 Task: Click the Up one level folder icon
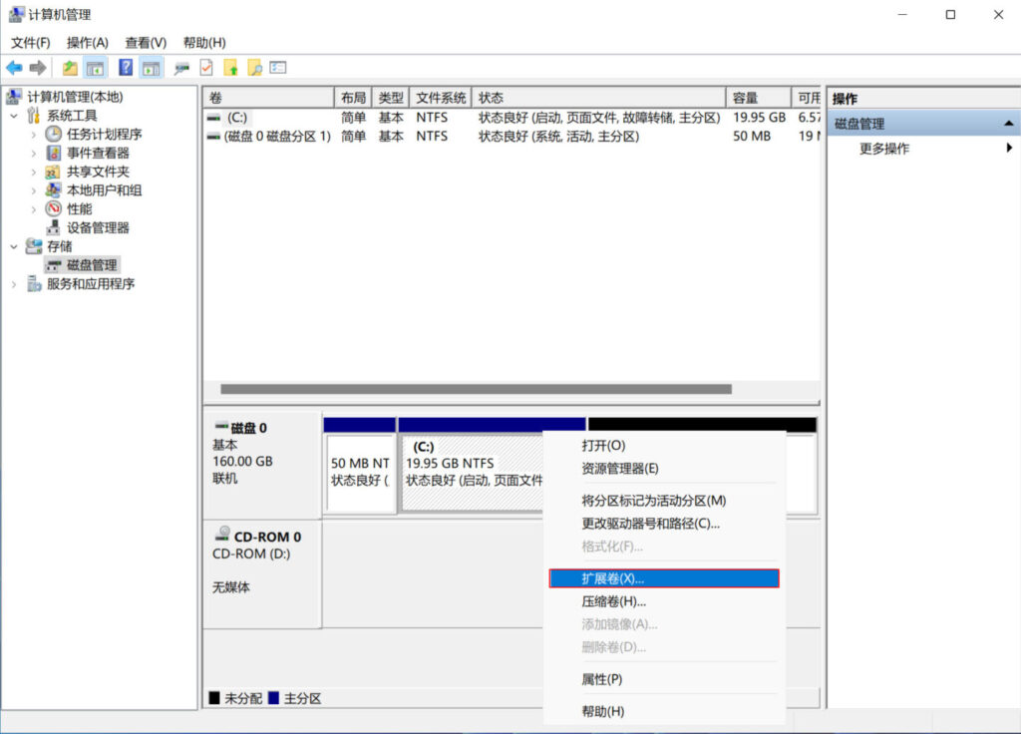click(x=70, y=68)
